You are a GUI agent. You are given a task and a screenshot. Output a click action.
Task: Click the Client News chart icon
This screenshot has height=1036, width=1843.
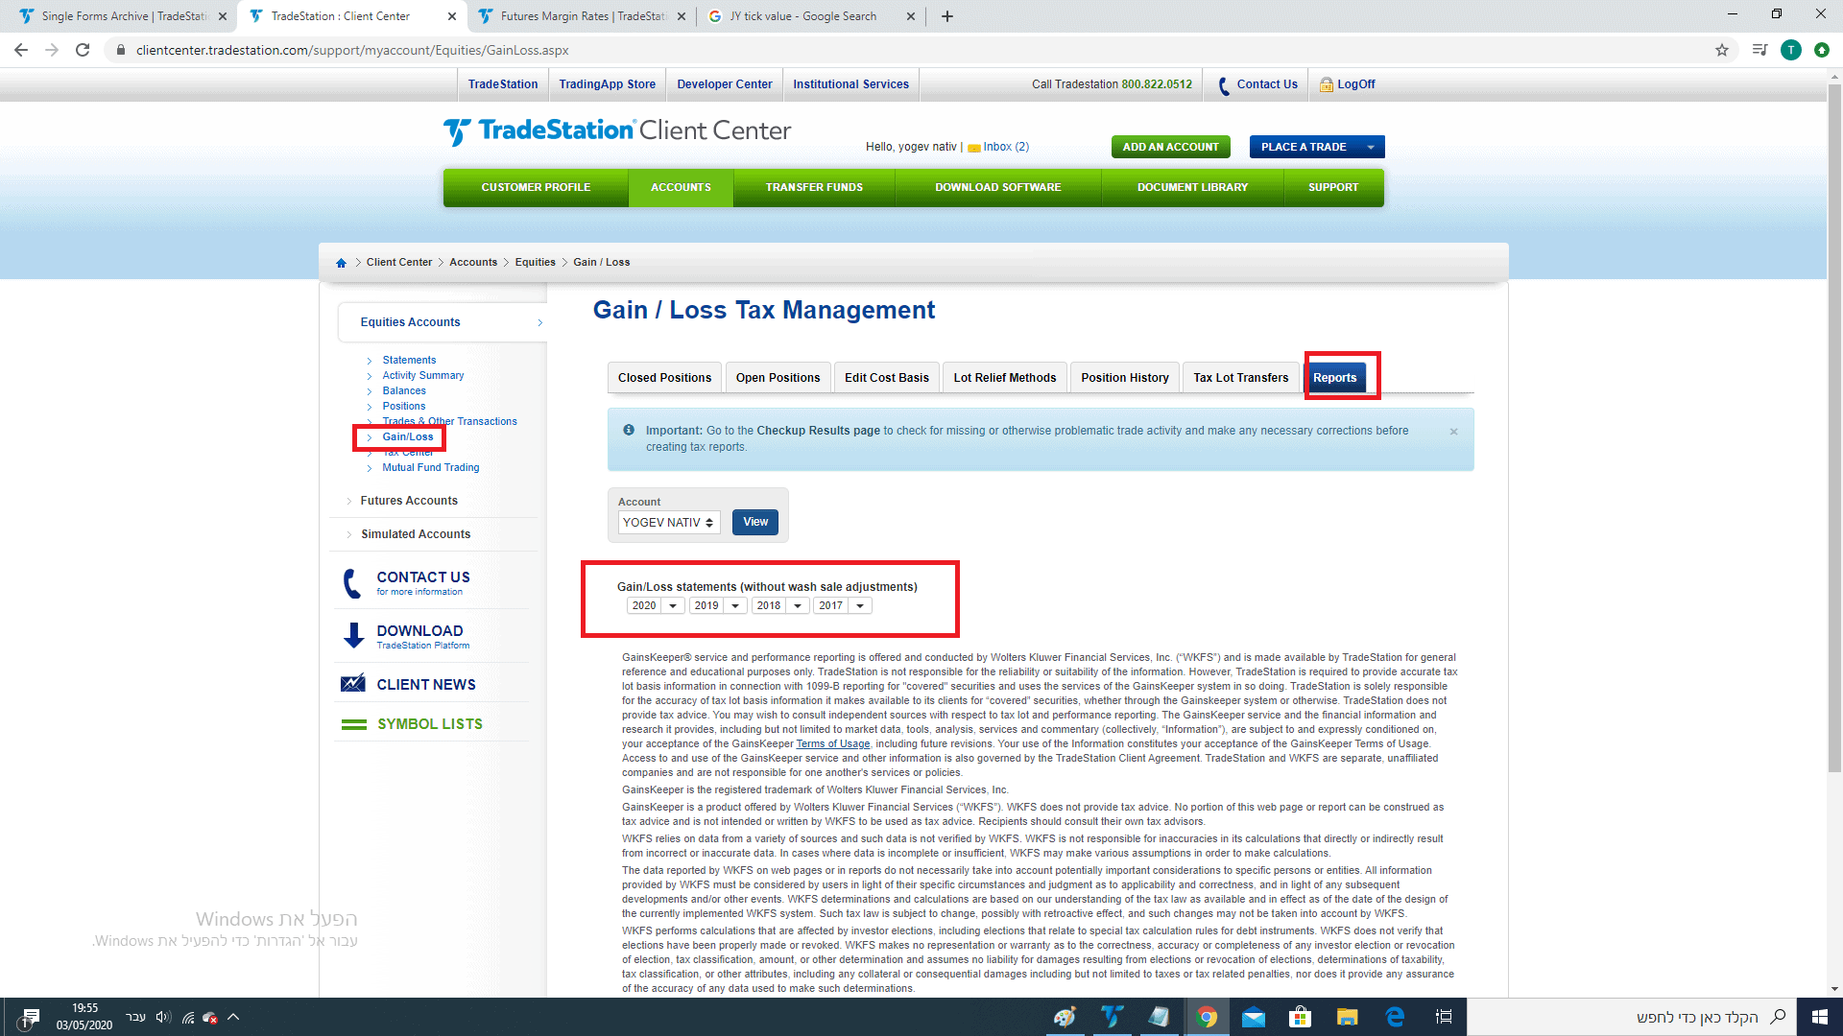pos(353,684)
